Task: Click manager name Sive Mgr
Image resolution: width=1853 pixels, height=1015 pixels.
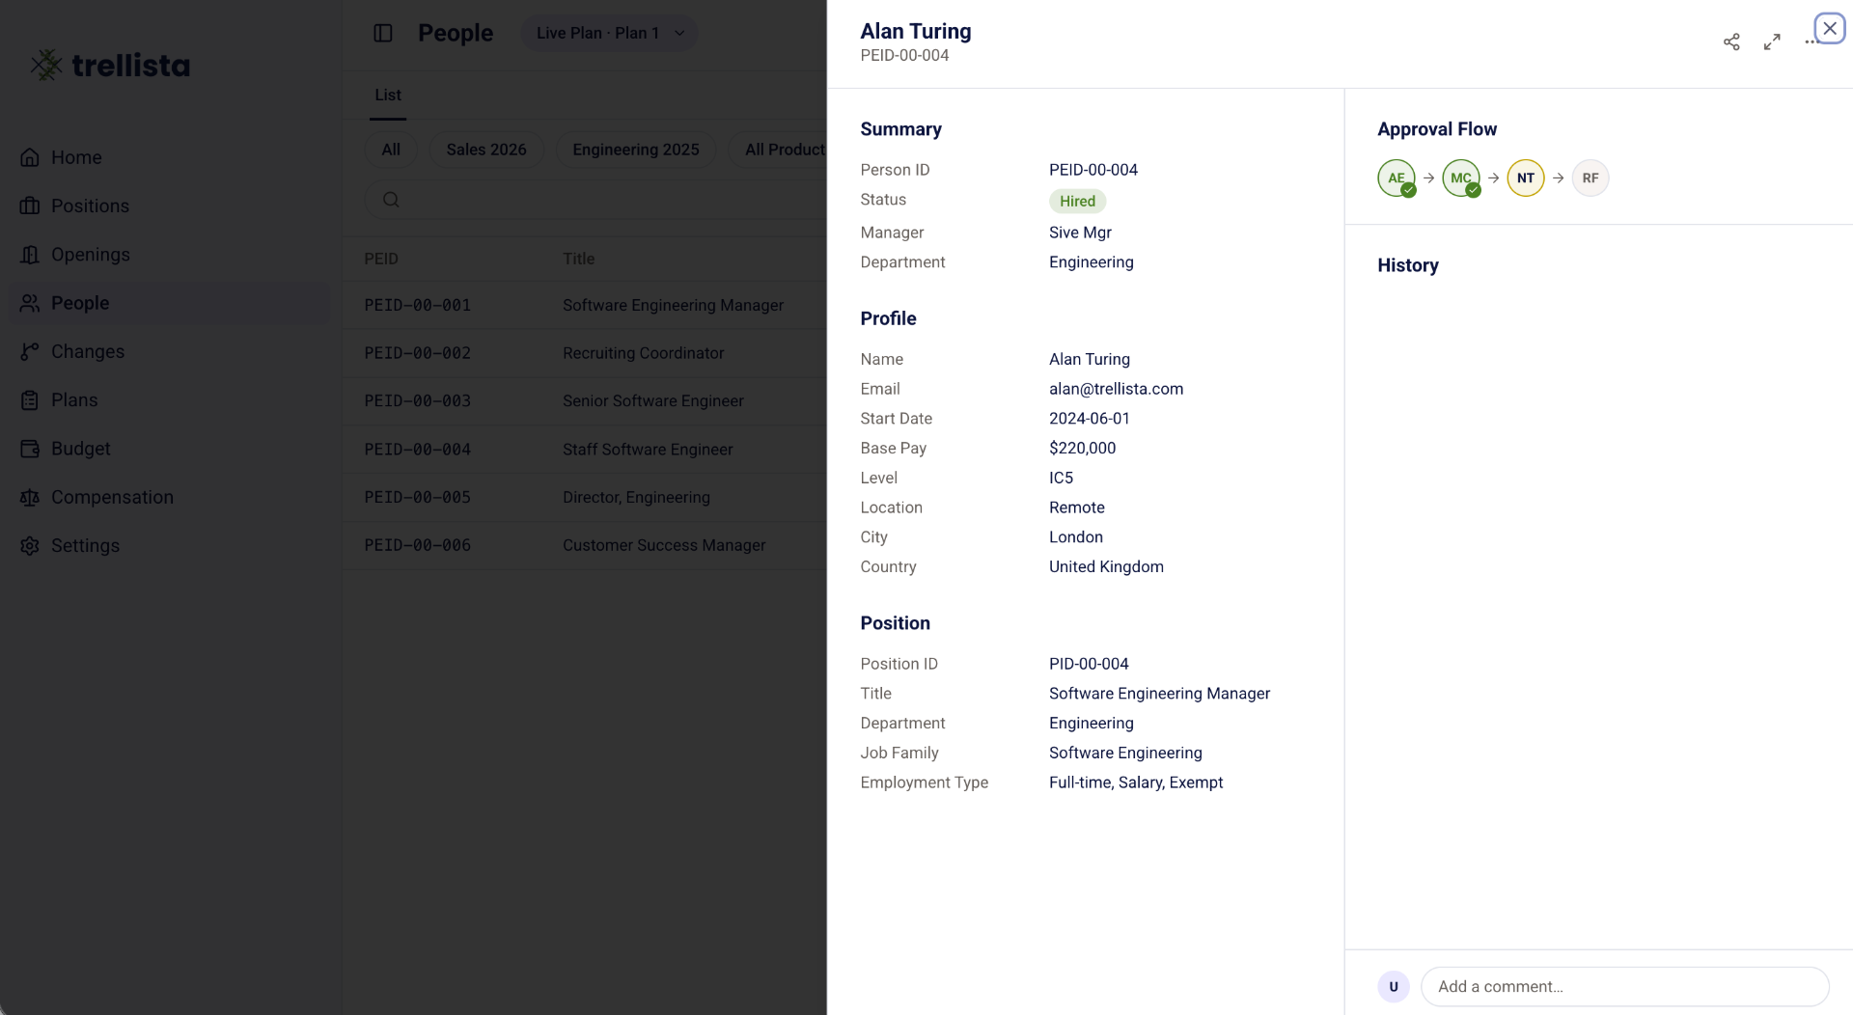Action: 1080,233
